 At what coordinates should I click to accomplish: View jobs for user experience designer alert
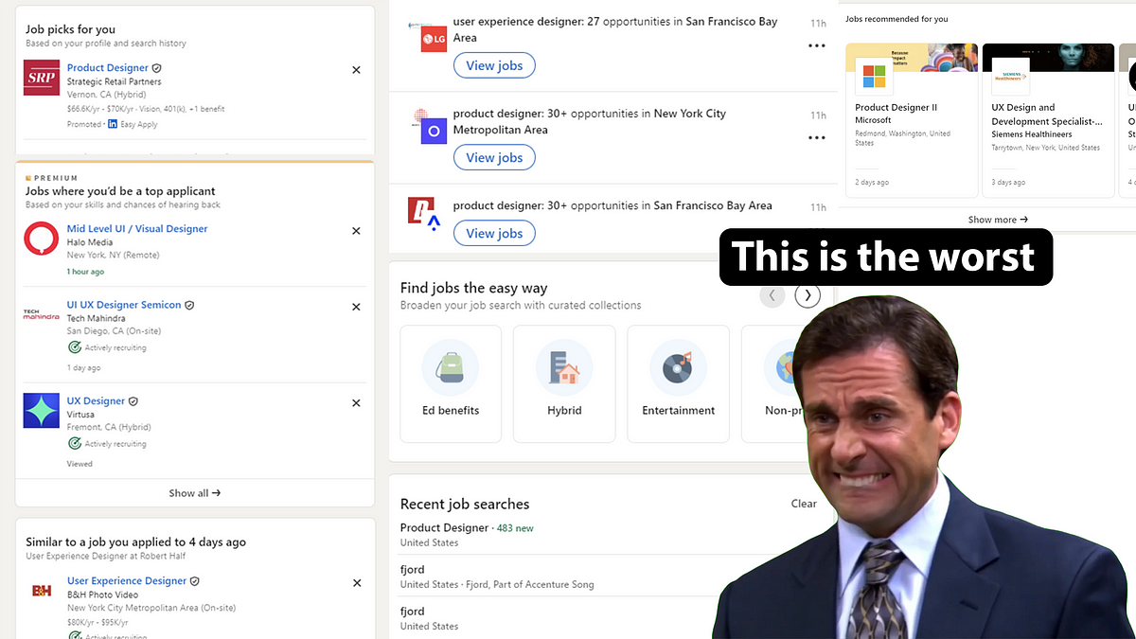click(494, 65)
